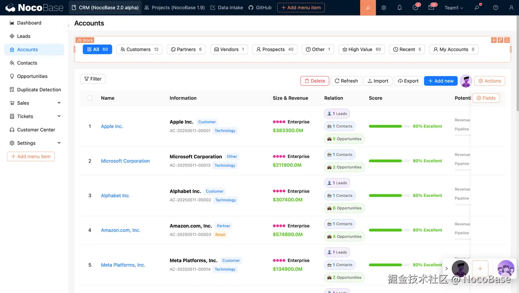Expand the floating panel chevron arrow
Image resolution: width=519 pixels, height=293 pixels.
446,269
